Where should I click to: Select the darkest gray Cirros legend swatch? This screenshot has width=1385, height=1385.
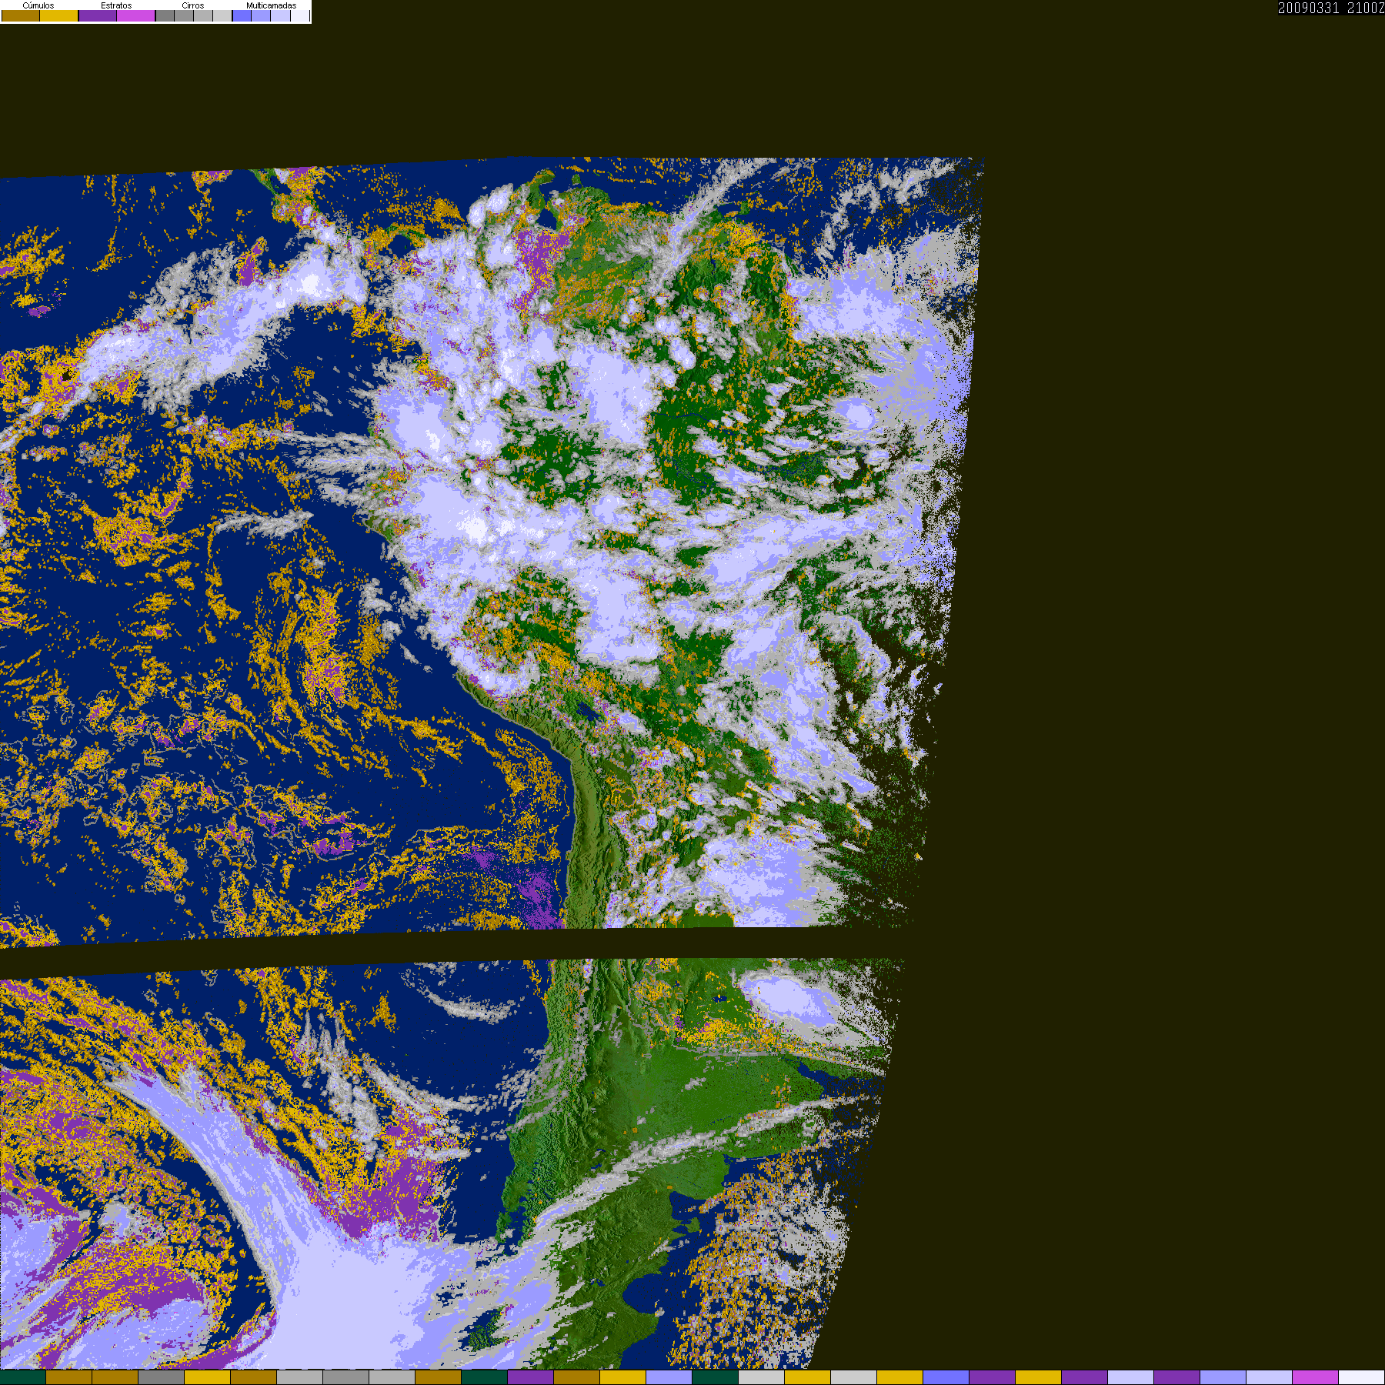[165, 15]
